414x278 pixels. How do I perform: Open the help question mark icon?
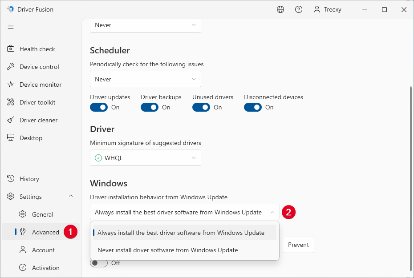coord(299,9)
